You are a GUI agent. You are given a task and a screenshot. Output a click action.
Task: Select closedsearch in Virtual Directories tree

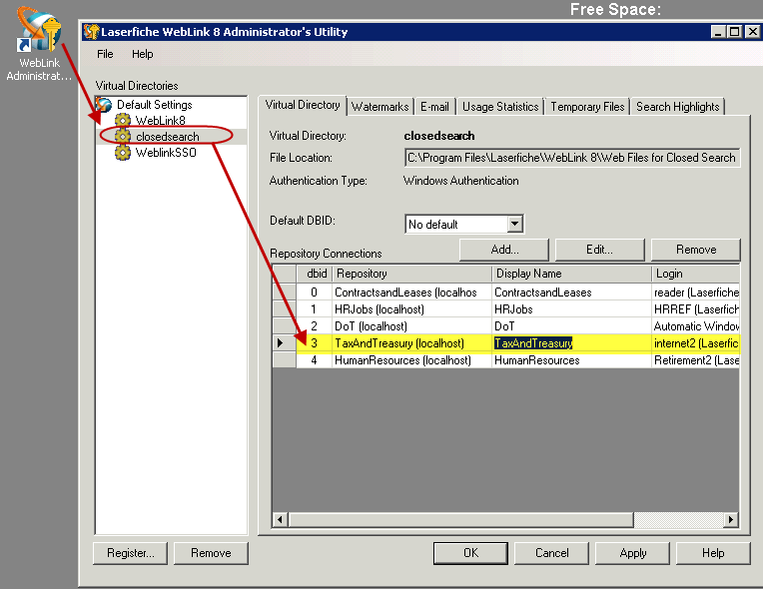(168, 136)
